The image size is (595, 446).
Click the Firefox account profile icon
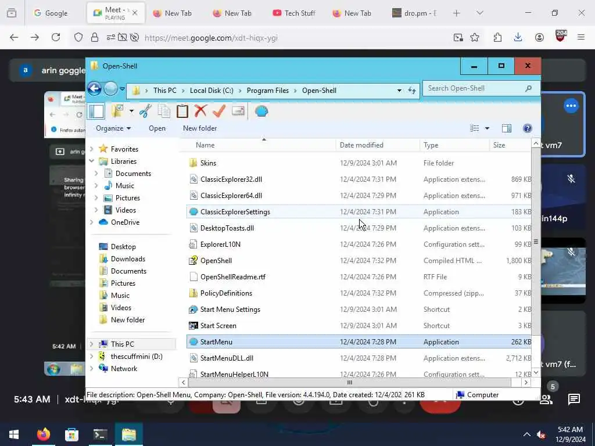pyautogui.click(x=539, y=37)
